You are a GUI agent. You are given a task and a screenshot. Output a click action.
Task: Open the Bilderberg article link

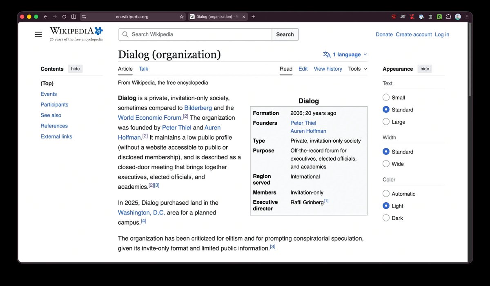[198, 108]
